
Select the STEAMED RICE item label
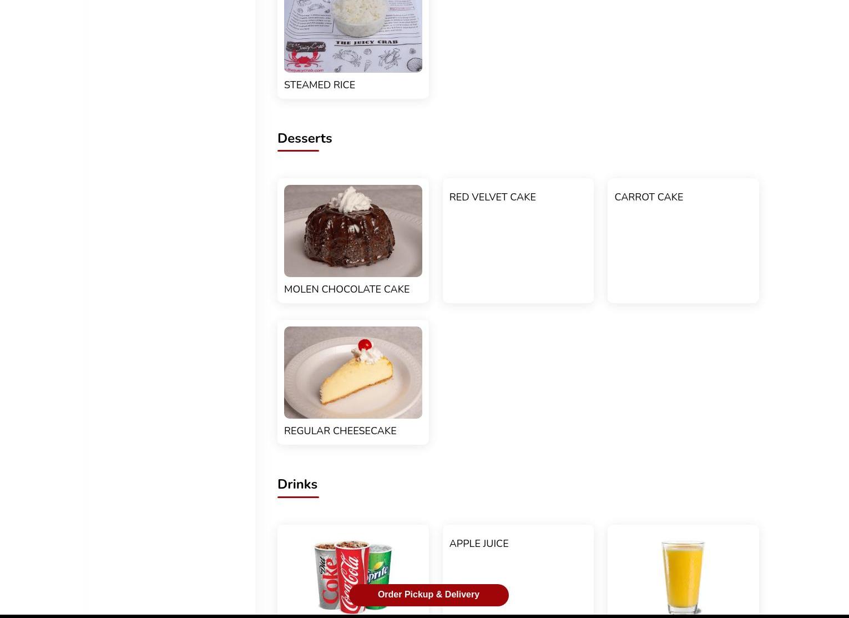click(320, 85)
